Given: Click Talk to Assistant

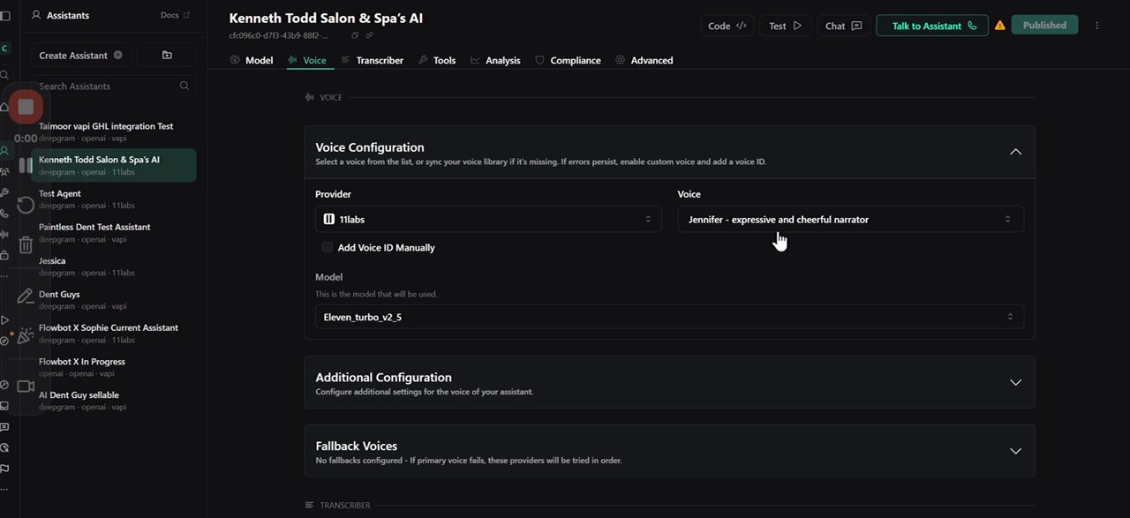Looking at the screenshot, I should pos(934,26).
